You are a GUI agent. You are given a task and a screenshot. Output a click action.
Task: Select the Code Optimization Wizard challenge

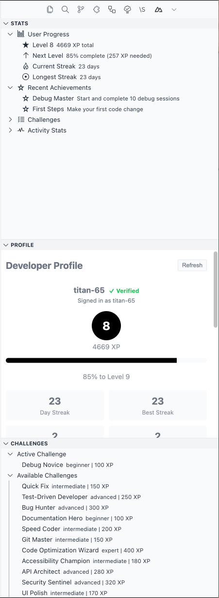click(x=109, y=550)
